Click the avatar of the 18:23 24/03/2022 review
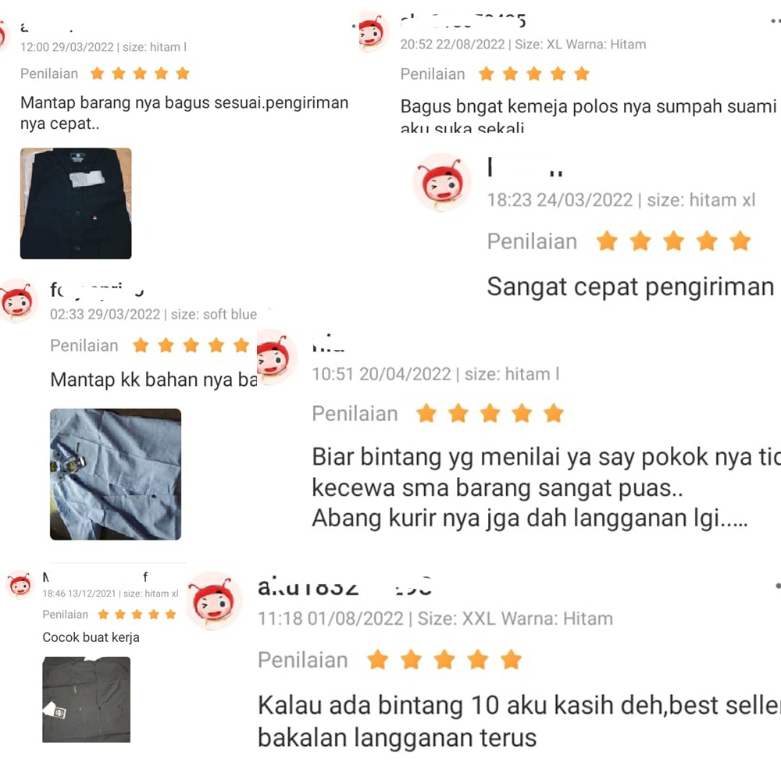The image size is (781, 781). (x=442, y=182)
